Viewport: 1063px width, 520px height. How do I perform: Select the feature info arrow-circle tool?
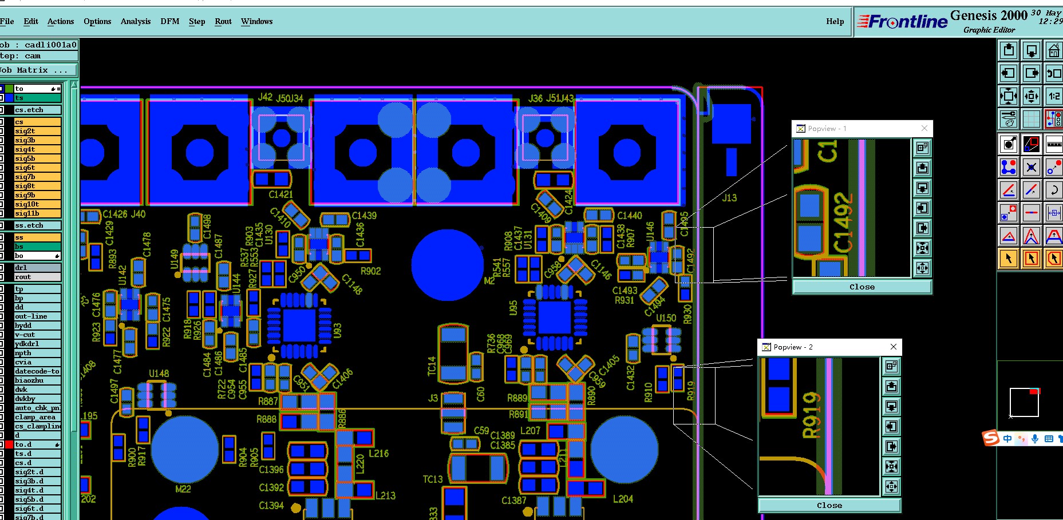(1009, 144)
